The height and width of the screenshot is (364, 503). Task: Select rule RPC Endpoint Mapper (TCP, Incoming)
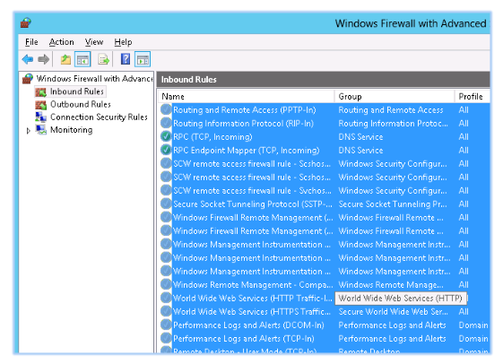pyautogui.click(x=247, y=151)
